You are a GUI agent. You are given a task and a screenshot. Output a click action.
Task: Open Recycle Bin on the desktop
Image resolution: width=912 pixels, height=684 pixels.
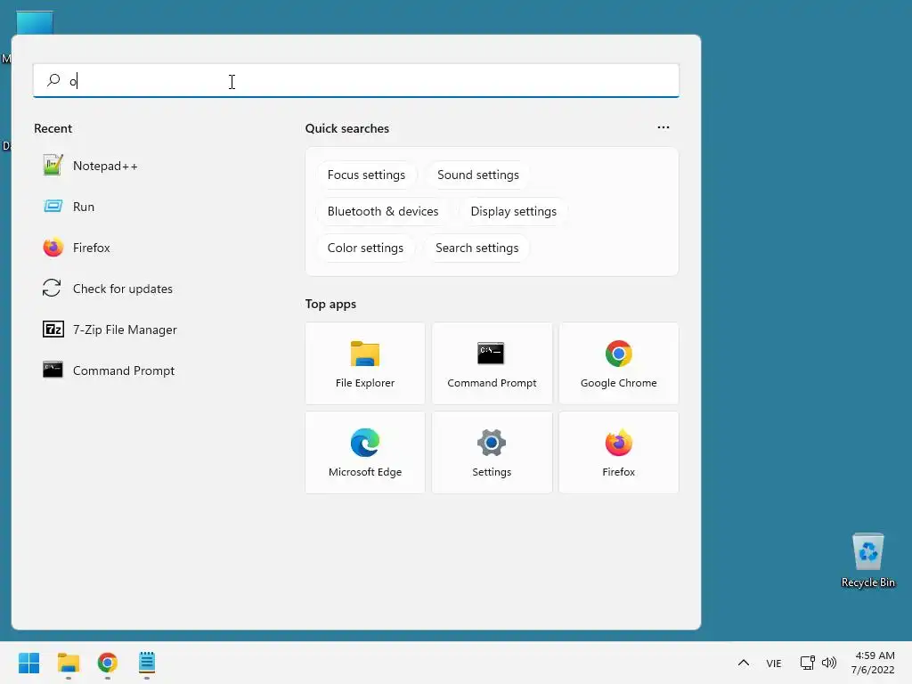(867, 561)
